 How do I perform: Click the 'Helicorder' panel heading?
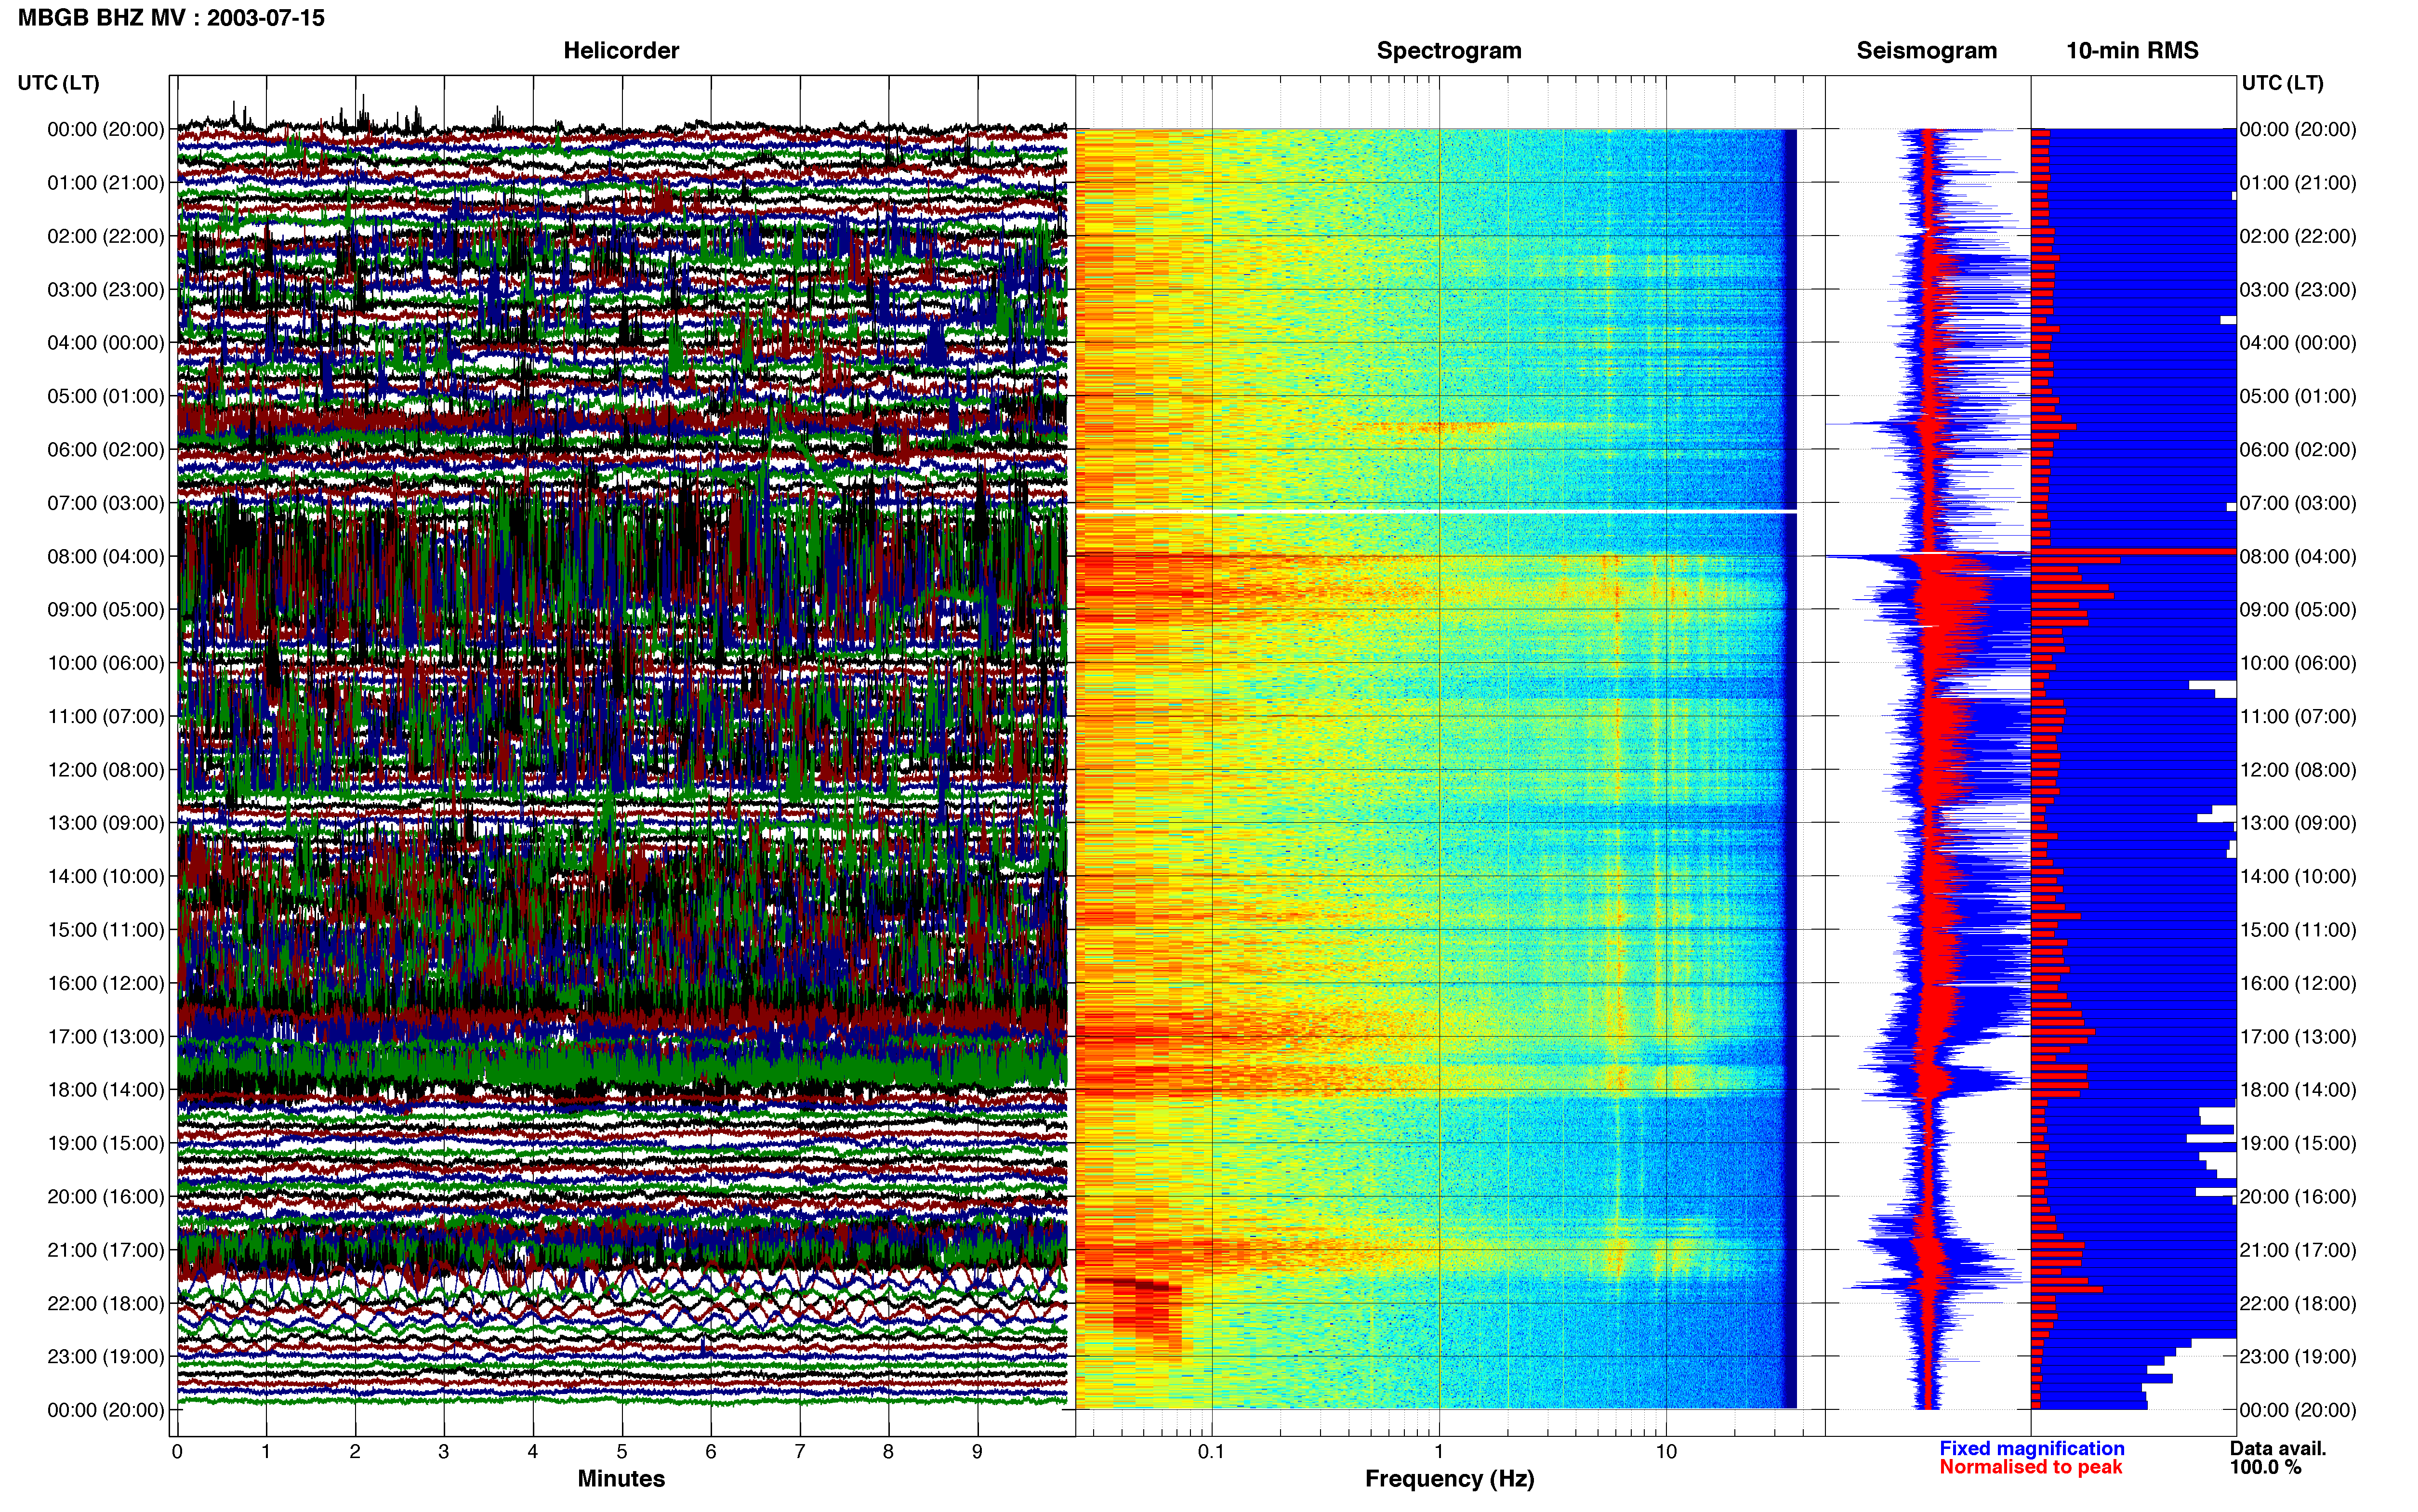click(621, 50)
